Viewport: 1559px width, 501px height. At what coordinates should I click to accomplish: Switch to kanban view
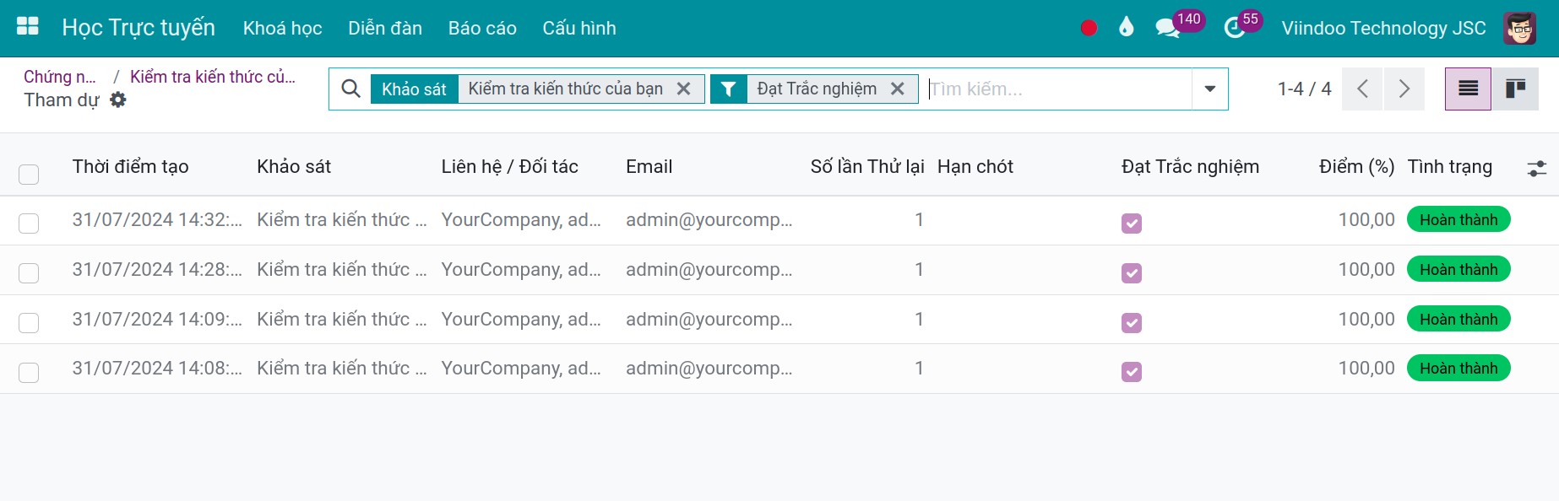coord(1515,89)
